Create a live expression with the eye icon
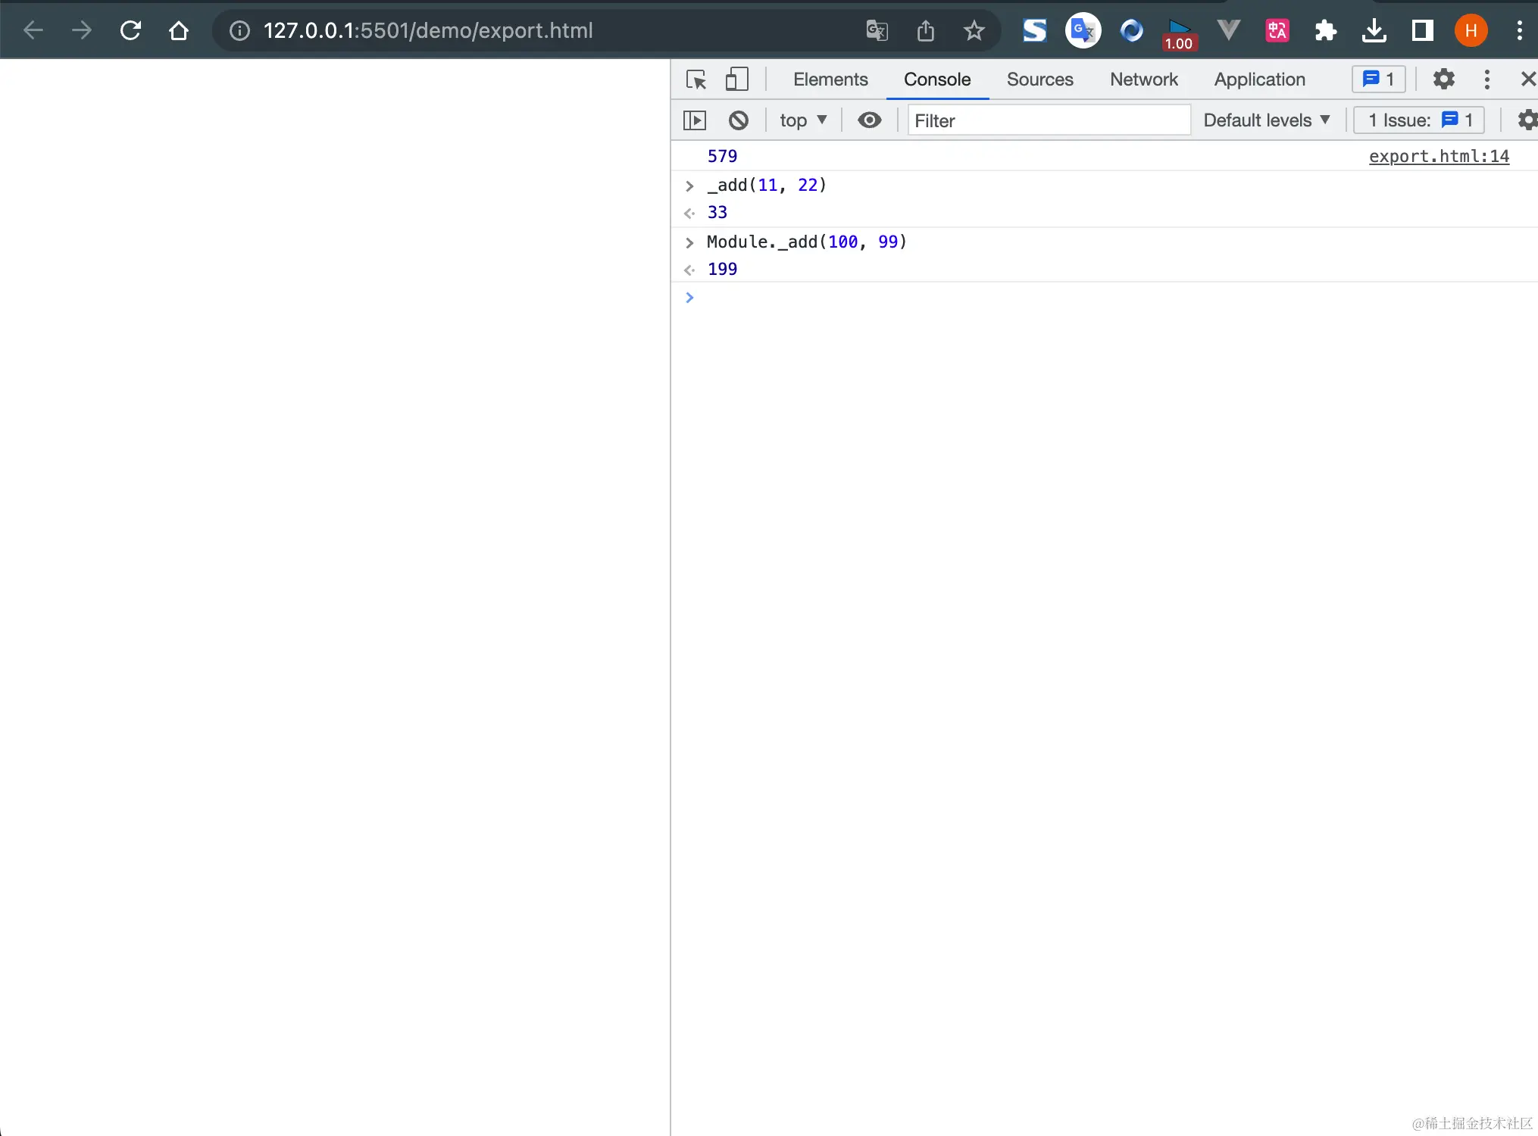This screenshot has height=1136, width=1538. 869,120
